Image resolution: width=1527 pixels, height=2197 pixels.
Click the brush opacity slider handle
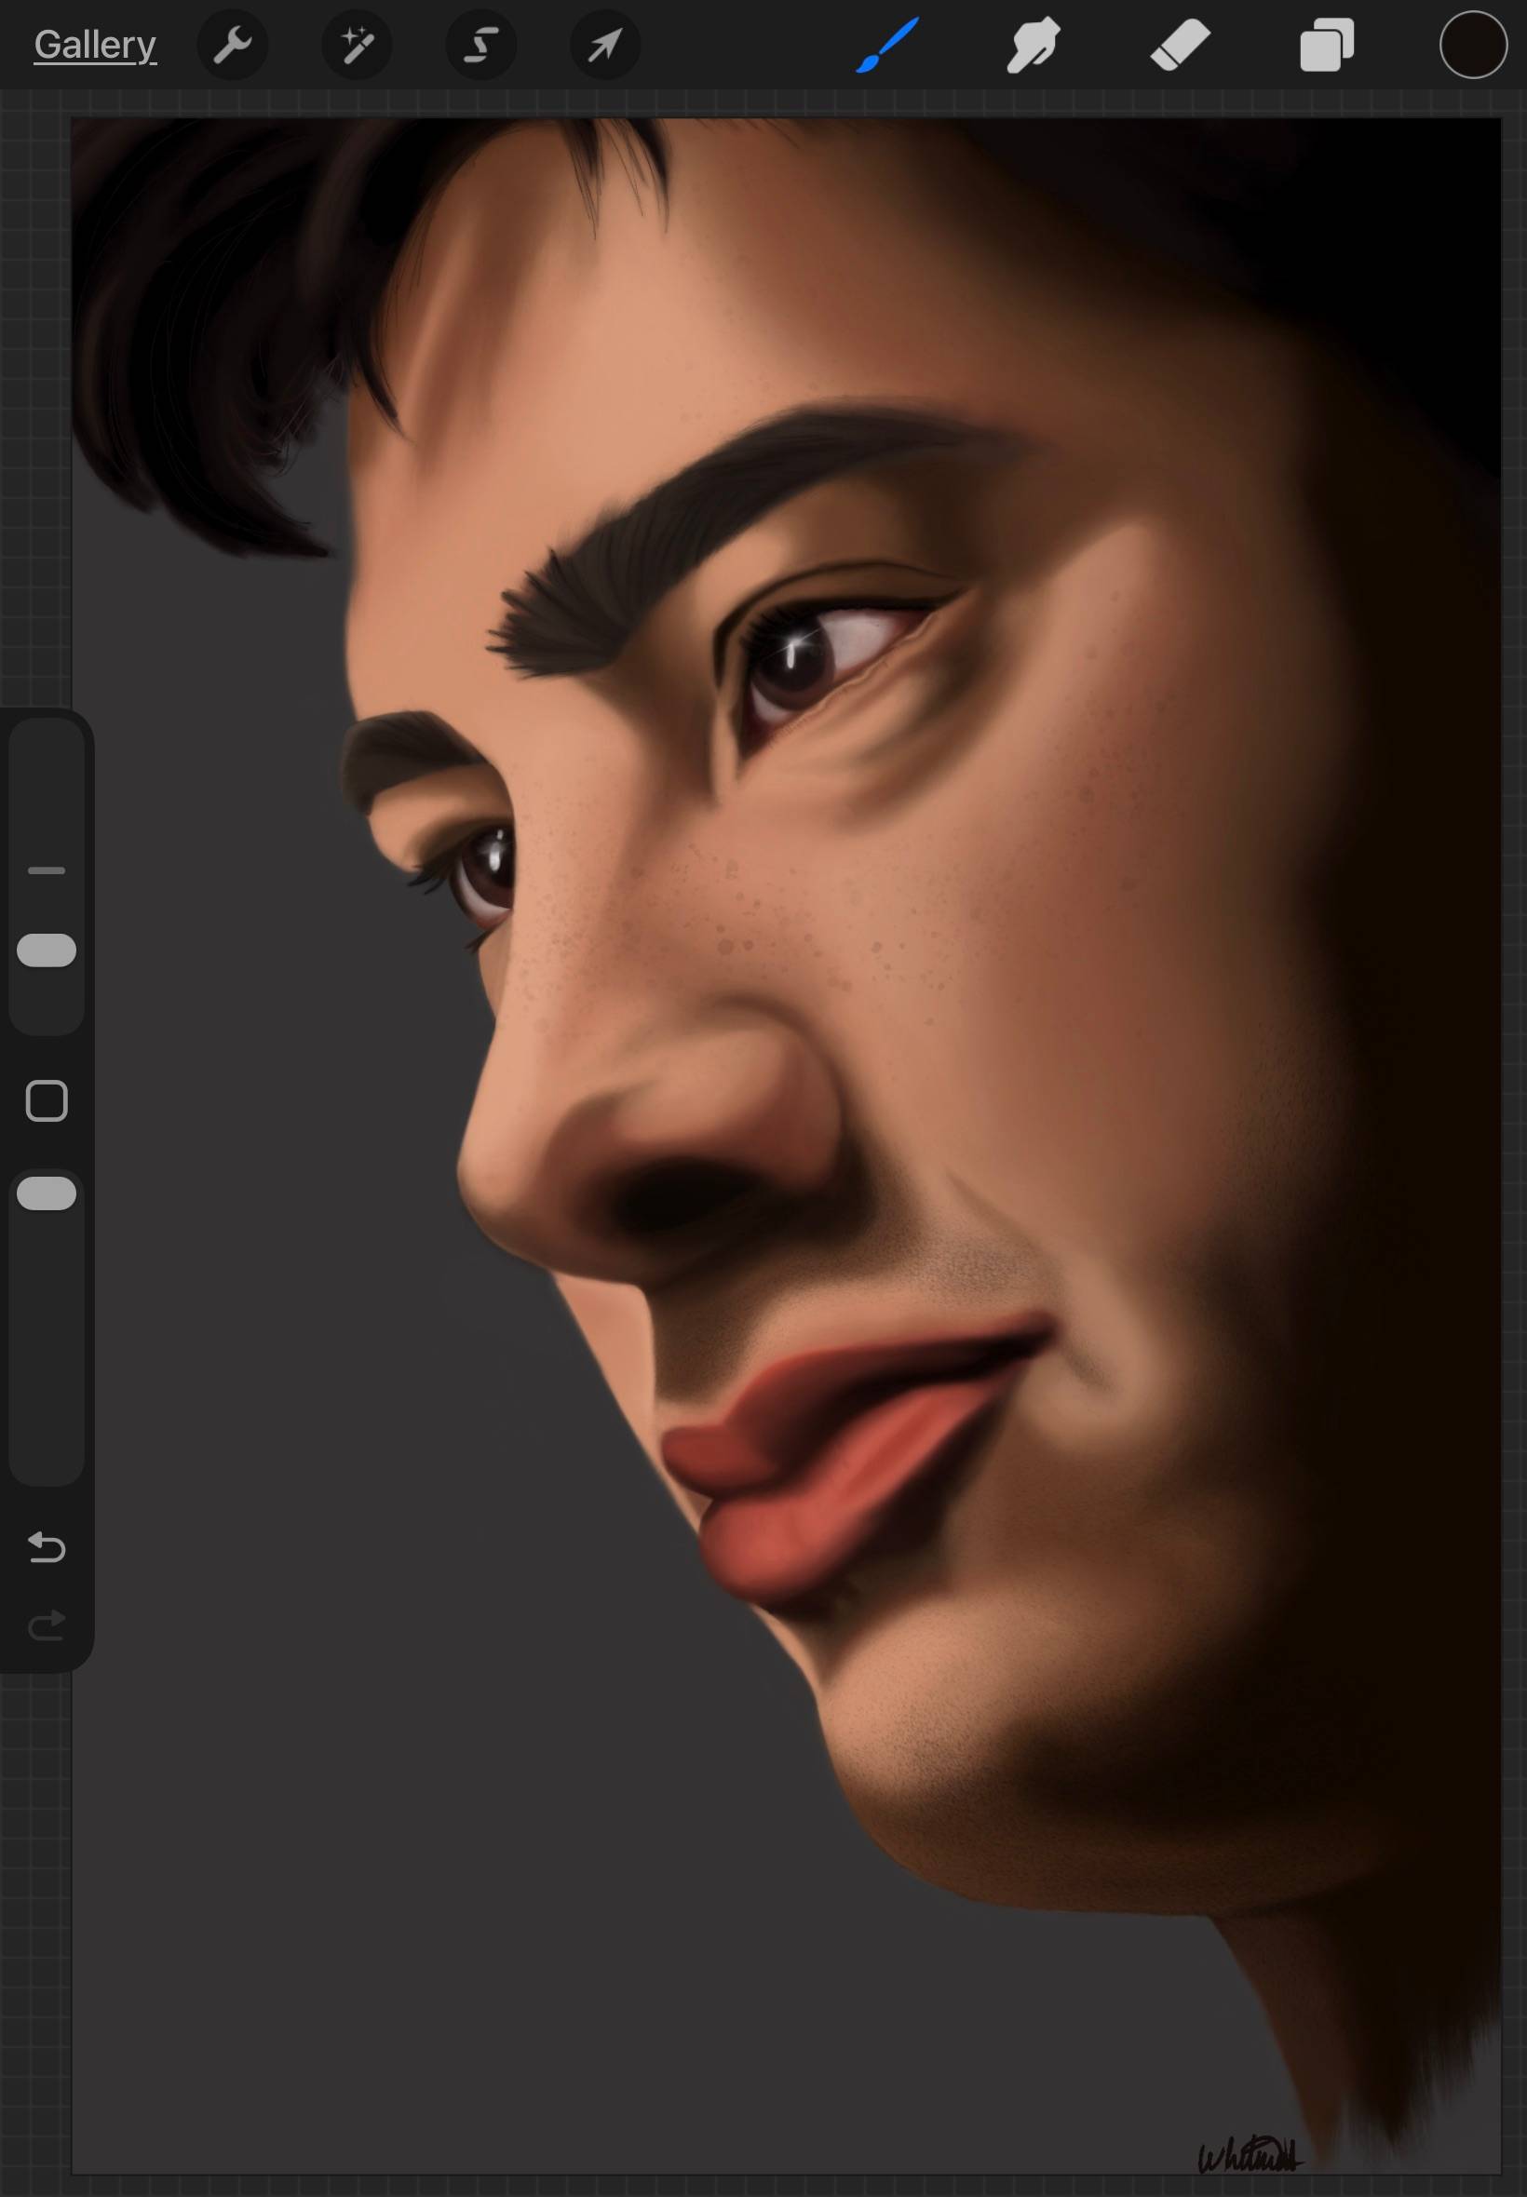(x=47, y=1193)
